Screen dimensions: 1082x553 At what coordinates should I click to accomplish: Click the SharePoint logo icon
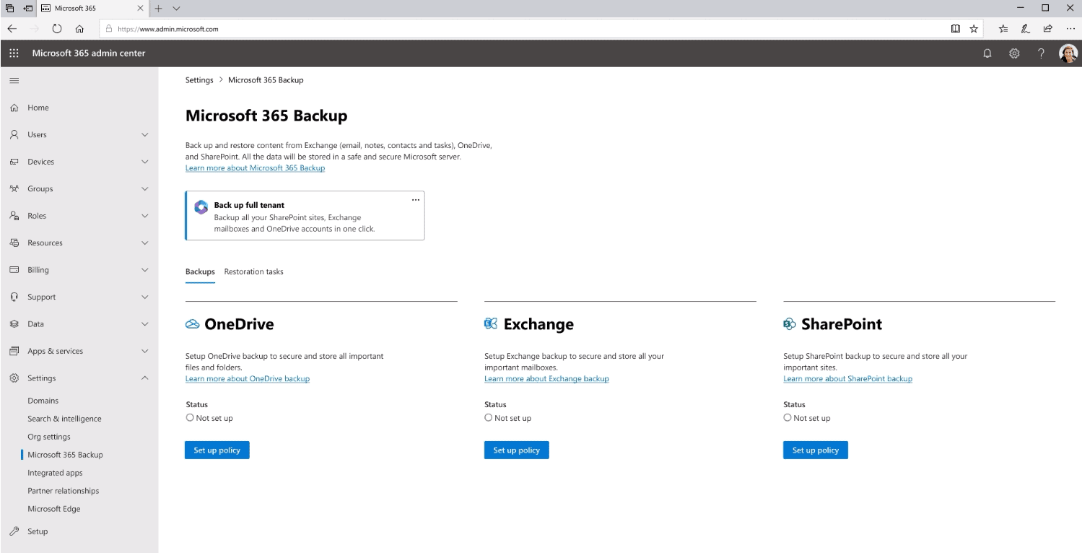click(x=790, y=324)
